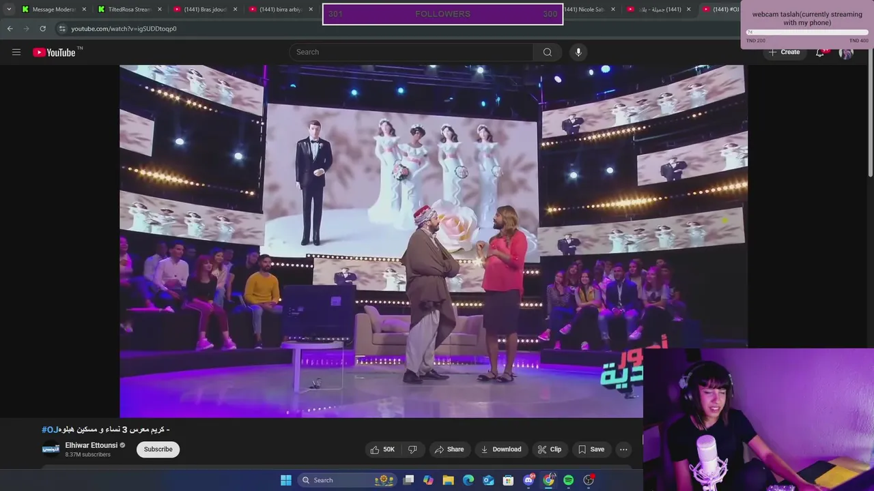Share the video
The image size is (874, 491).
click(x=449, y=449)
